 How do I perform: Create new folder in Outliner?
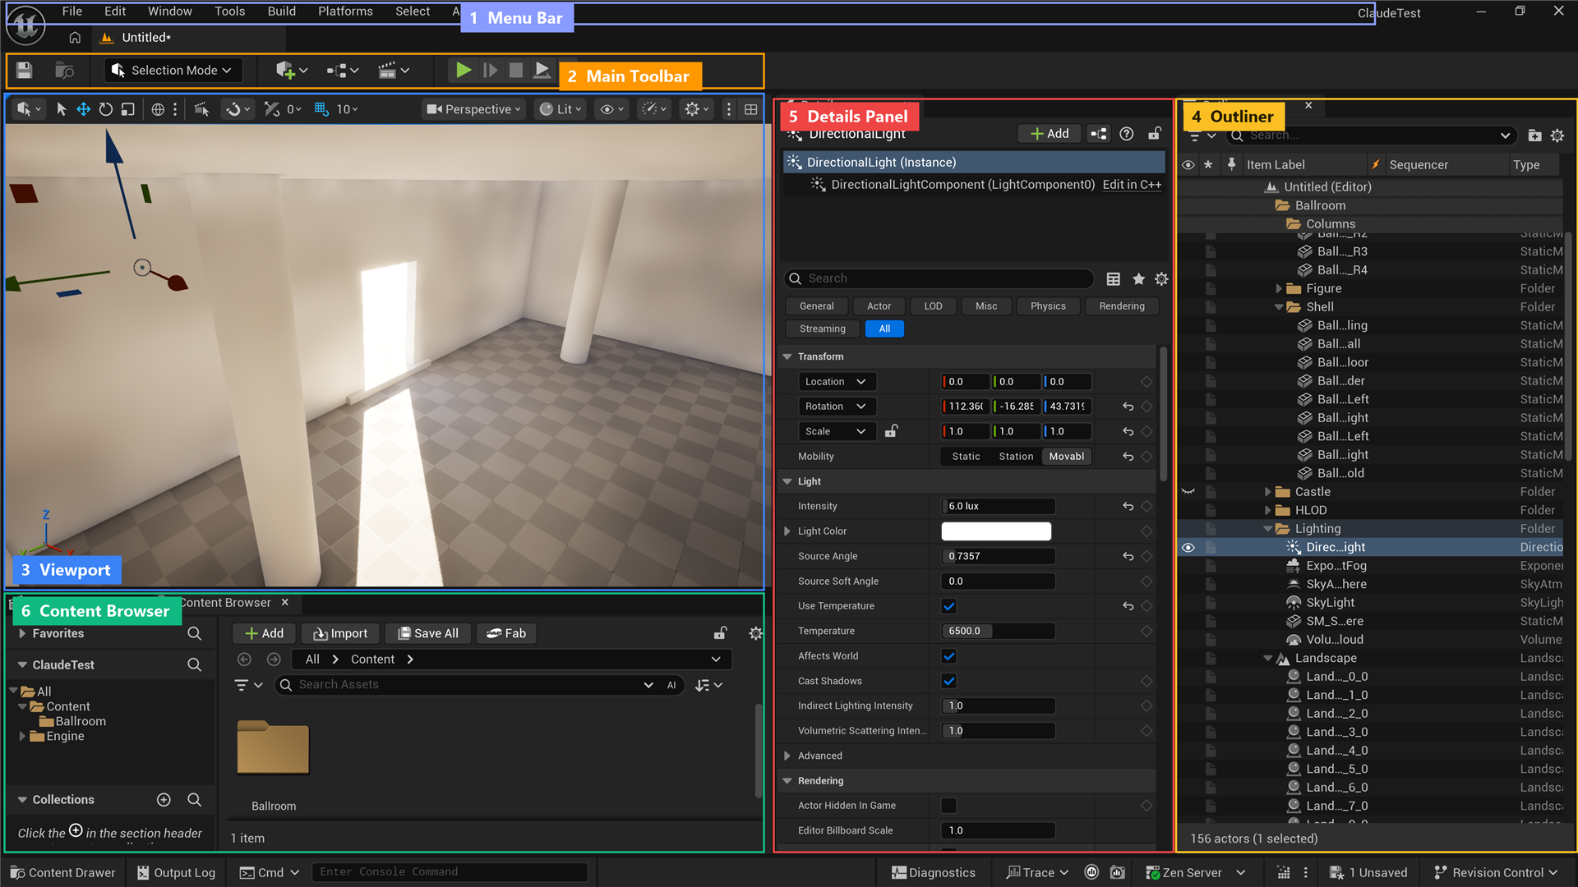click(x=1534, y=136)
